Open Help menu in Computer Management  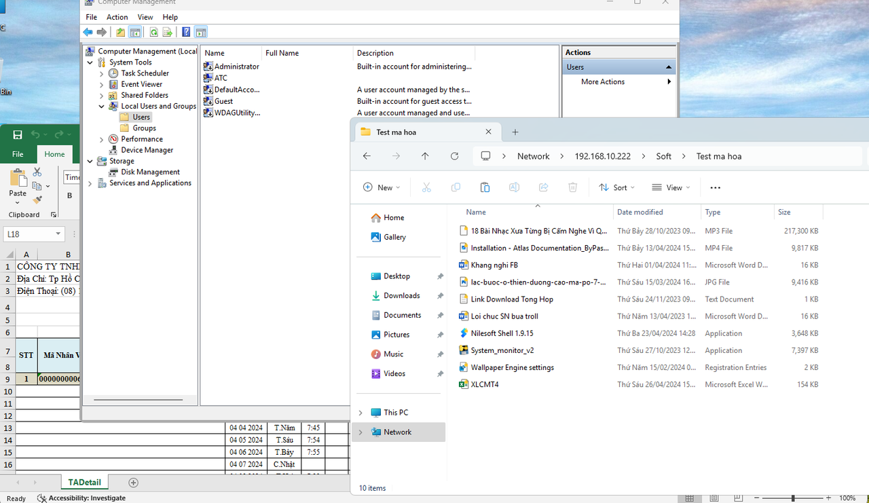pyautogui.click(x=170, y=17)
